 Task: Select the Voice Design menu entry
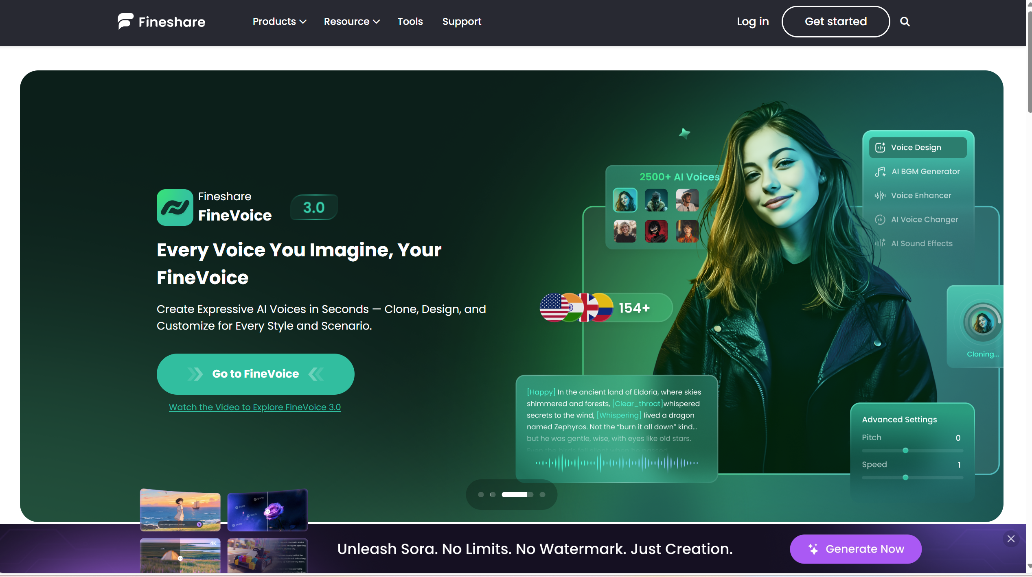tap(918, 147)
